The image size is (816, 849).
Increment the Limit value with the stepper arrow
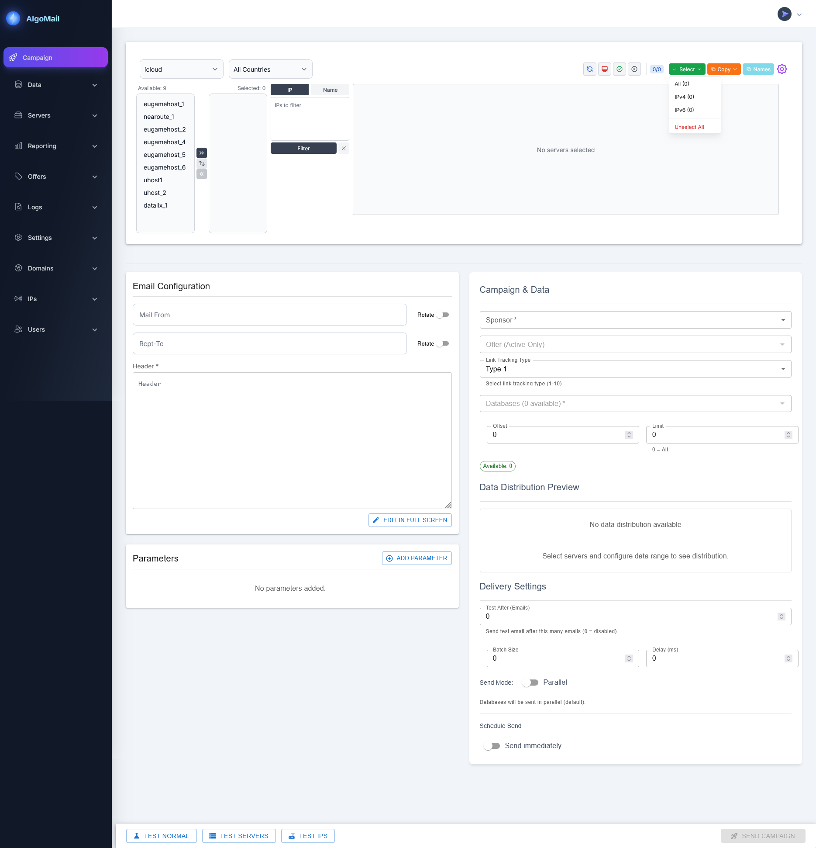[x=788, y=432]
